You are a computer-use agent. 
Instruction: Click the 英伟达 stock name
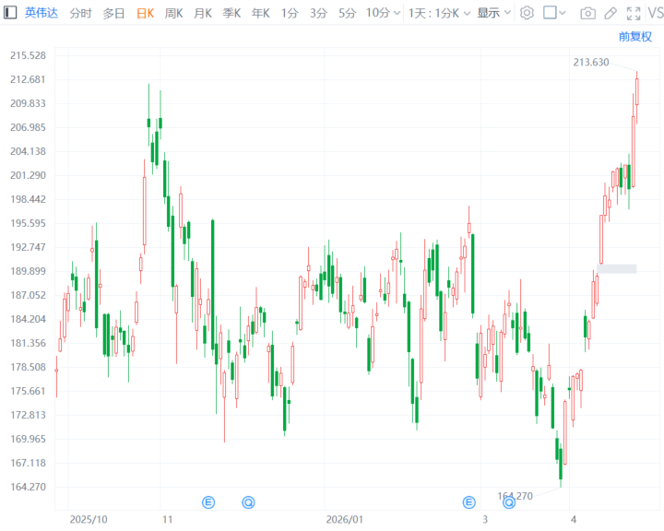coord(40,13)
